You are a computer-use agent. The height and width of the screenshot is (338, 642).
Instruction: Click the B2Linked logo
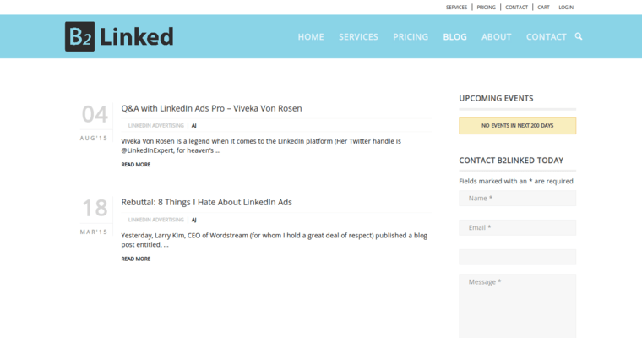(x=119, y=36)
